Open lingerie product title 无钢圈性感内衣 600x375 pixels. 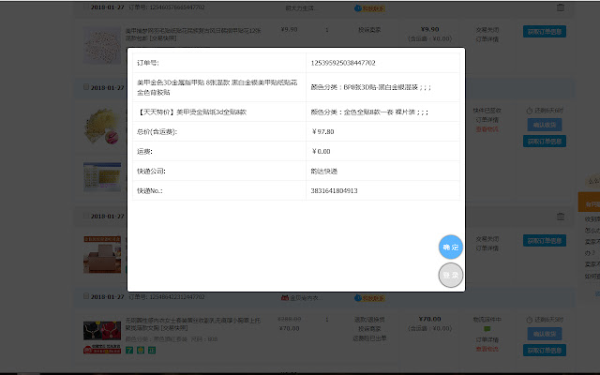click(193, 323)
